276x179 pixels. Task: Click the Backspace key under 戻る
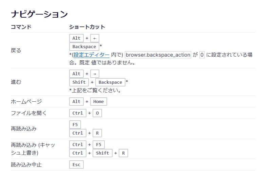(84, 46)
